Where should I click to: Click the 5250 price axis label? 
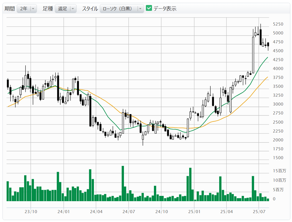pyautogui.click(x=278, y=24)
